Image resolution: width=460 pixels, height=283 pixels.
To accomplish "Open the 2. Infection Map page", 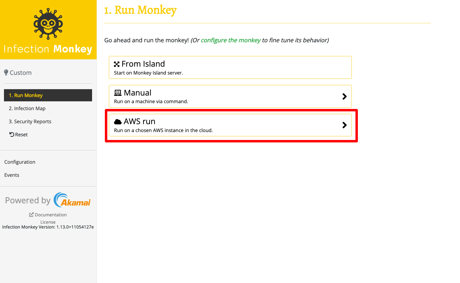I will (x=27, y=108).
